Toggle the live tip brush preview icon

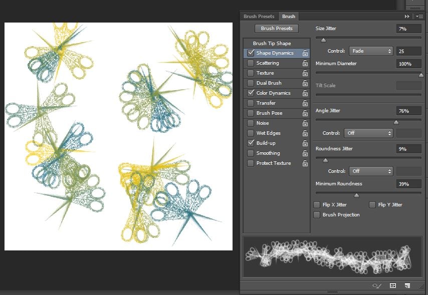coord(377,285)
